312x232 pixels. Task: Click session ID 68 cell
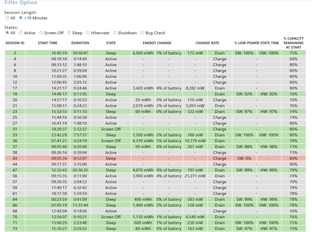(x=15, y=211)
